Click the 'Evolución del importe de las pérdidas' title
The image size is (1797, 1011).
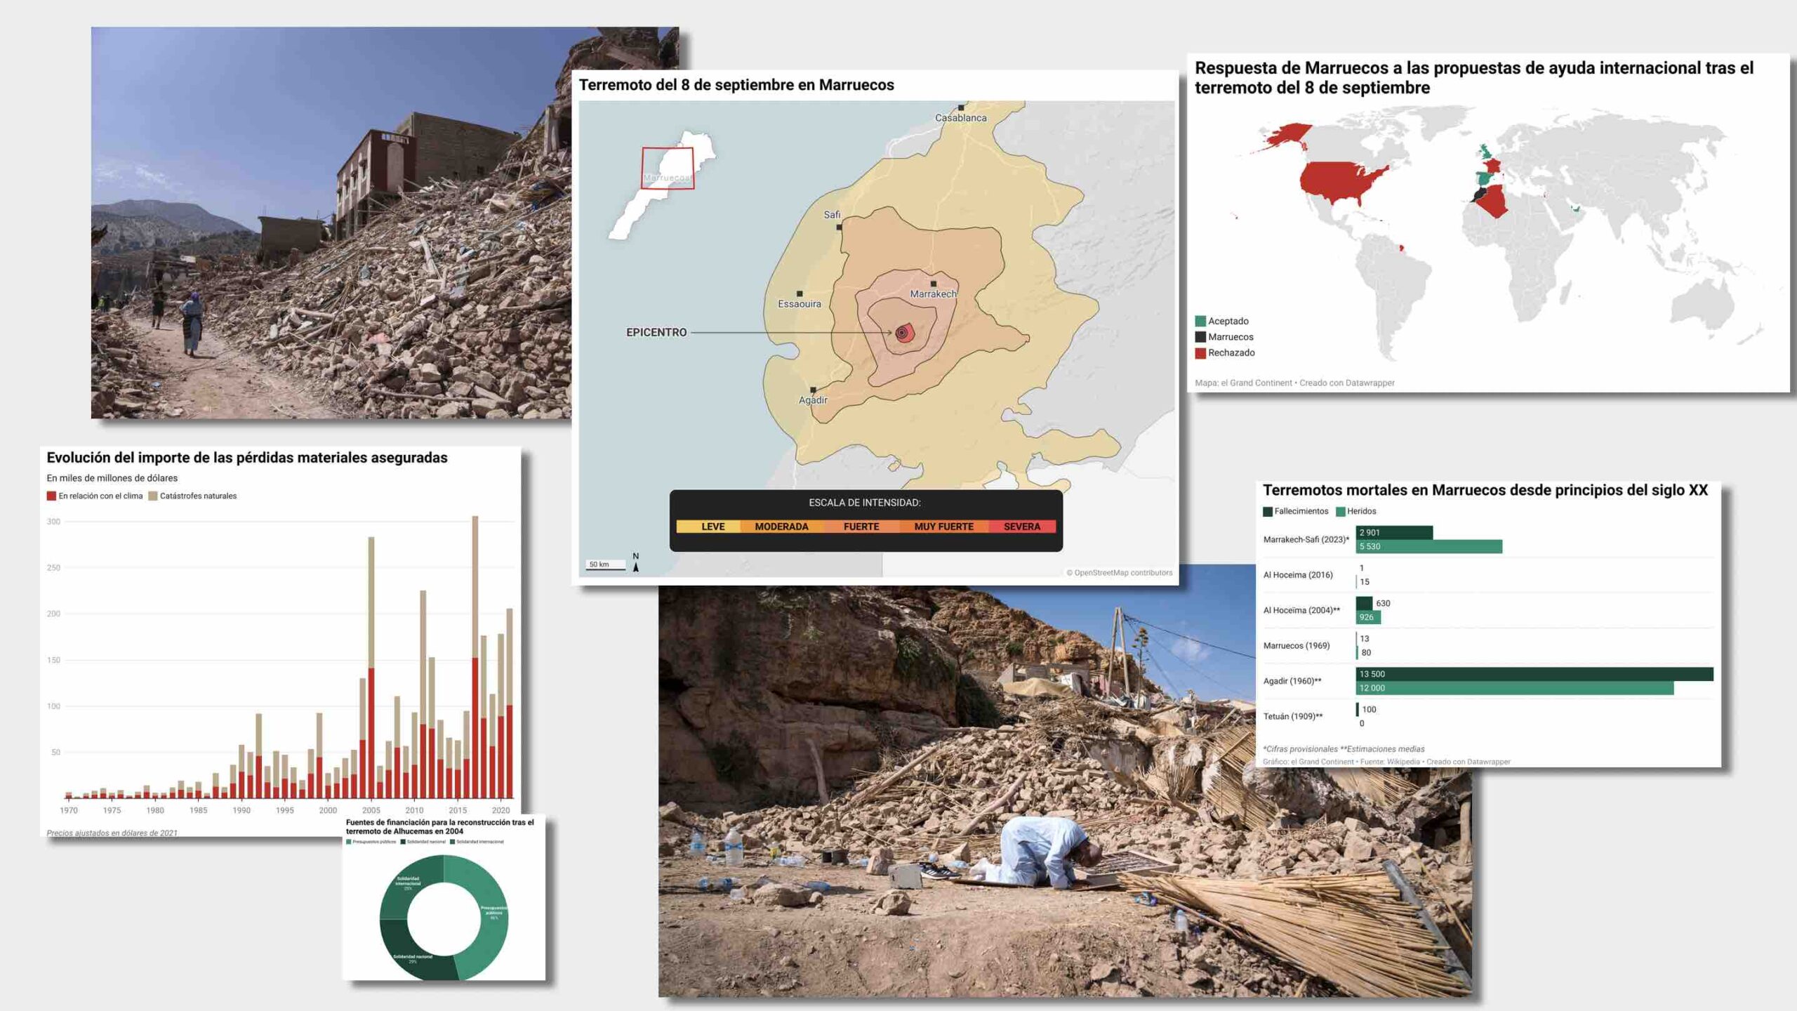point(247,458)
